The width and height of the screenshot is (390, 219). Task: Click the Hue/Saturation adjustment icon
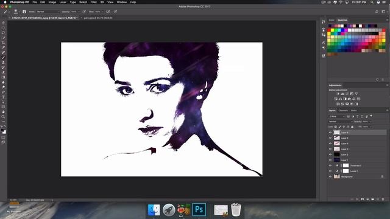coord(336,99)
